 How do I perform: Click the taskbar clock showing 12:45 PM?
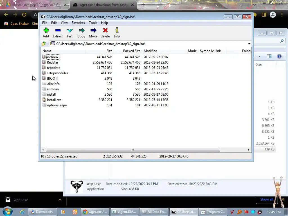[x=274, y=212]
